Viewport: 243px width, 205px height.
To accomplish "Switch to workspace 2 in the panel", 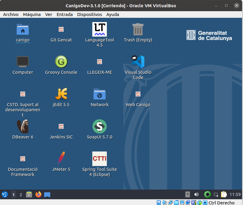I will [21, 195].
